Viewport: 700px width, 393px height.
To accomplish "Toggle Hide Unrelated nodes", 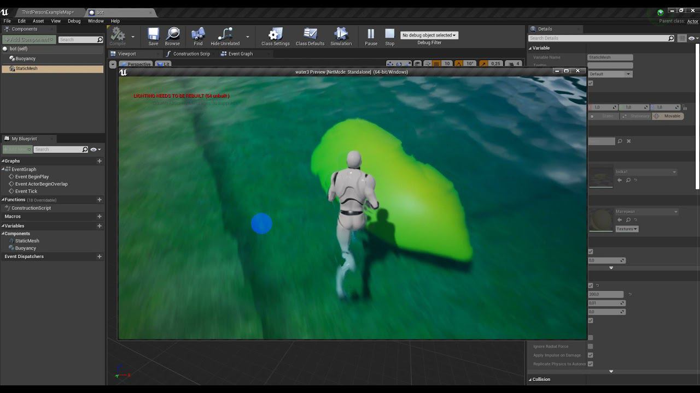I will [225, 37].
